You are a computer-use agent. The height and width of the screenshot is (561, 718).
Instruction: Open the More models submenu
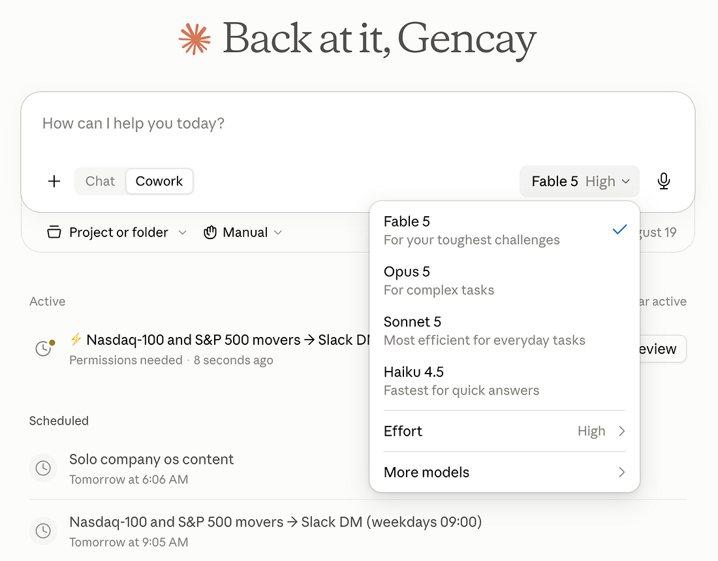[x=504, y=472]
